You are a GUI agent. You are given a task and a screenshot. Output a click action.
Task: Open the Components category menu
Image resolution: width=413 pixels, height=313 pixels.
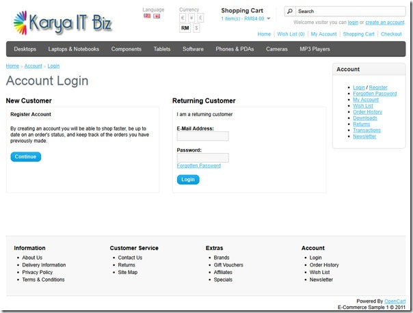[x=126, y=49]
